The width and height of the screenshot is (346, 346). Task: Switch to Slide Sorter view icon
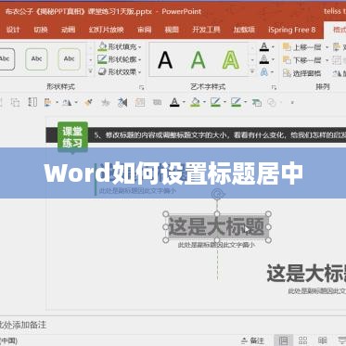click(302, 340)
